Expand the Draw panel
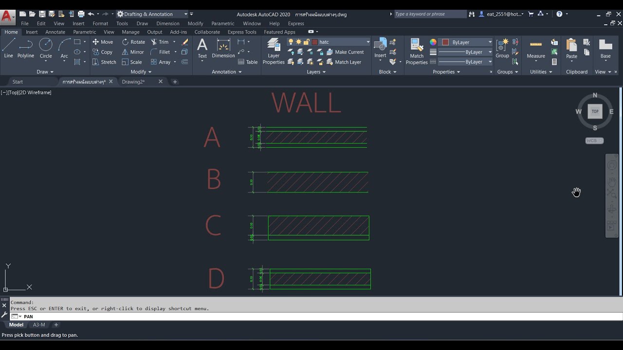The height and width of the screenshot is (350, 623). click(x=45, y=72)
